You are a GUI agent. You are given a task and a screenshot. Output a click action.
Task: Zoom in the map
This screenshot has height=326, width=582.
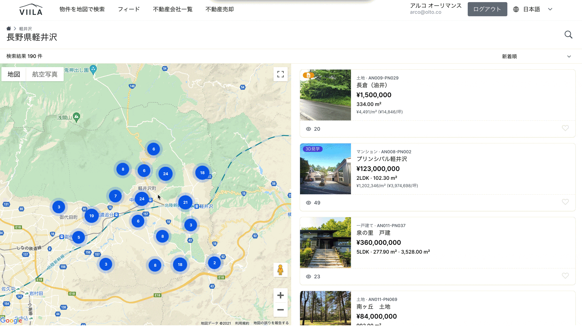click(x=280, y=295)
